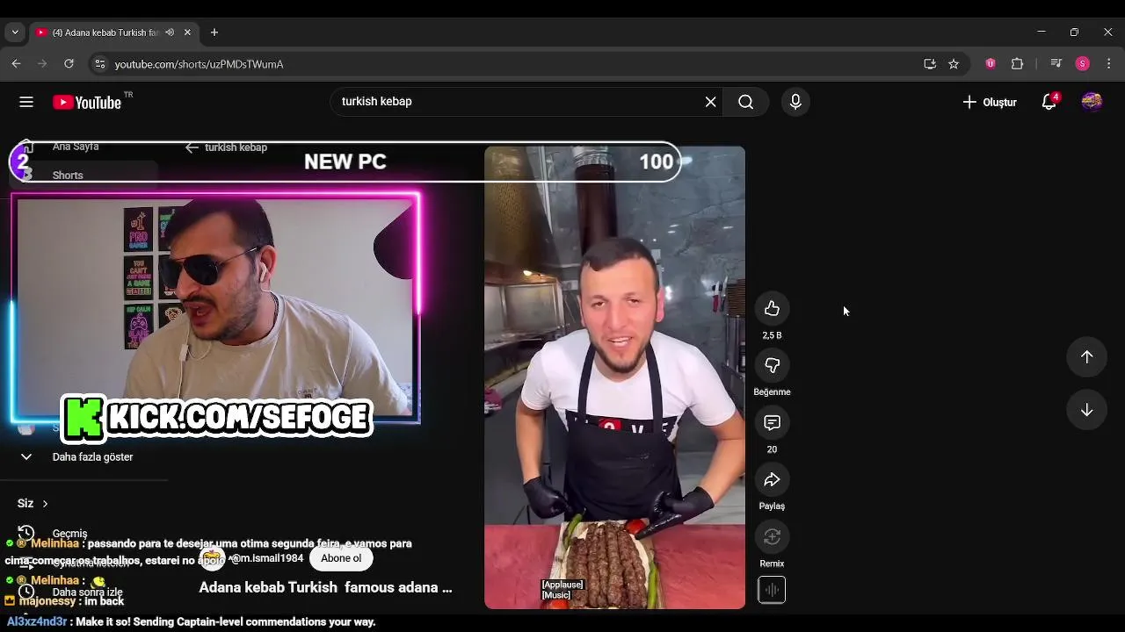Open the Oluştur create button
The image size is (1125, 632).
coord(990,102)
